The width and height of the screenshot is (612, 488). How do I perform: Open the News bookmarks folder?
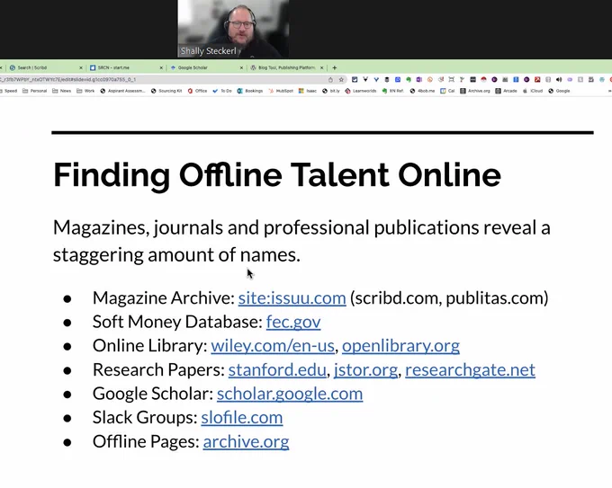(x=62, y=91)
